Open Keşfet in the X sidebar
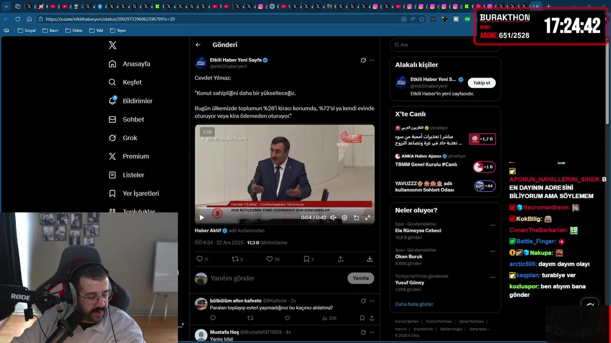 tap(125, 82)
